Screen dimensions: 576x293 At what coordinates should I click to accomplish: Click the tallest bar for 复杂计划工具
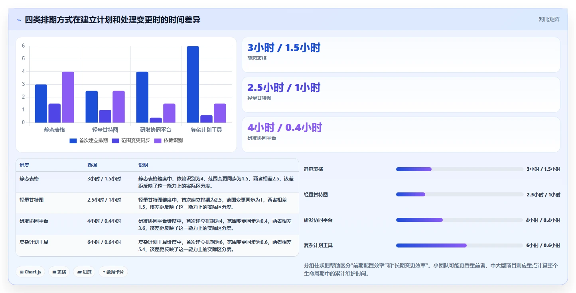click(193, 84)
